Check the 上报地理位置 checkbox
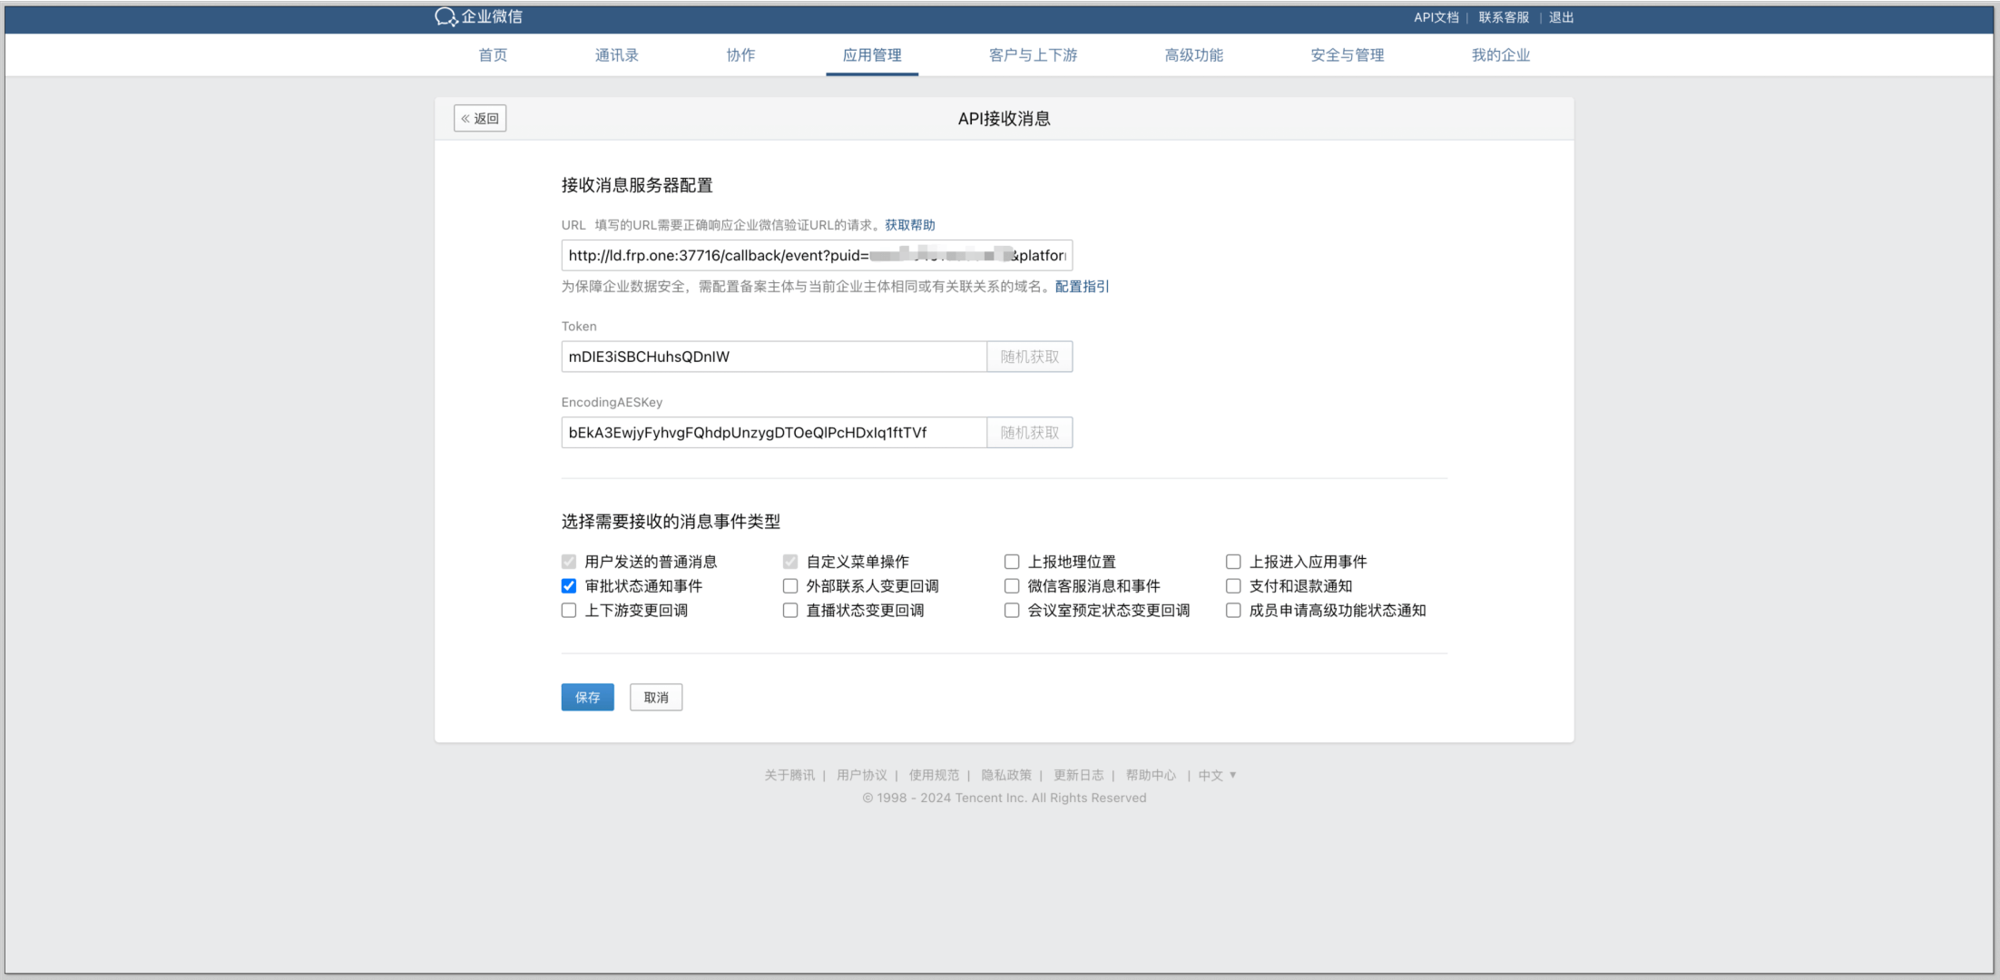 point(1012,562)
